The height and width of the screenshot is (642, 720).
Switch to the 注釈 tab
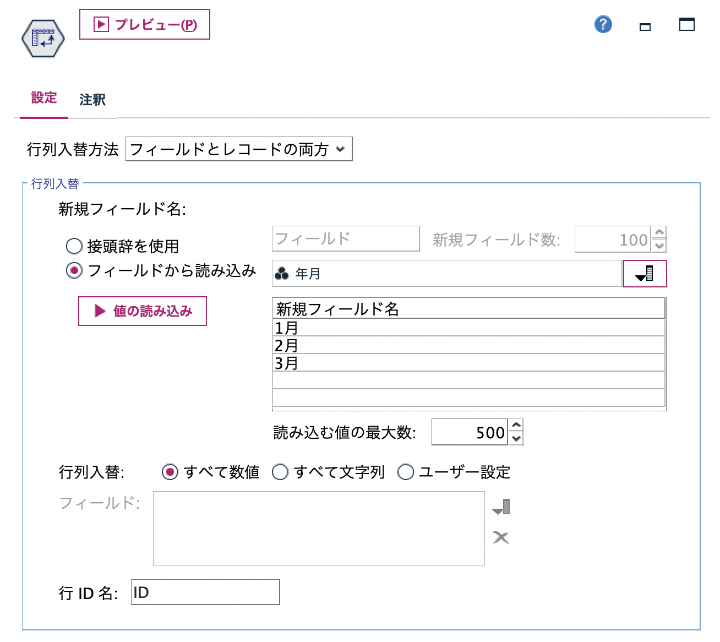point(92,100)
